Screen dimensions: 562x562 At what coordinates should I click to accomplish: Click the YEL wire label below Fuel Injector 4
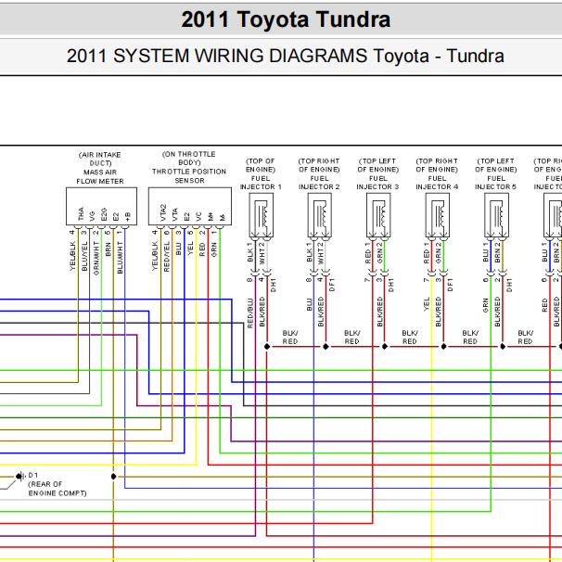[x=427, y=304]
